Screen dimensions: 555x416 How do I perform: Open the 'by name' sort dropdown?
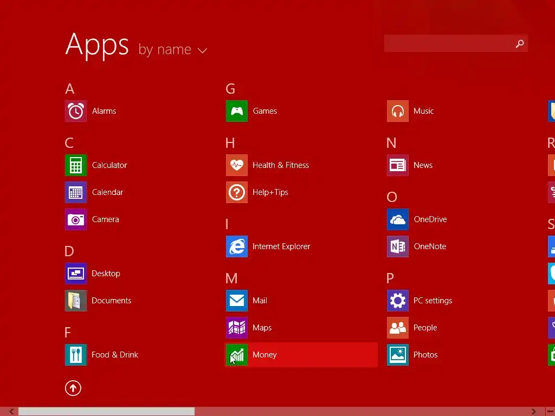(x=173, y=49)
